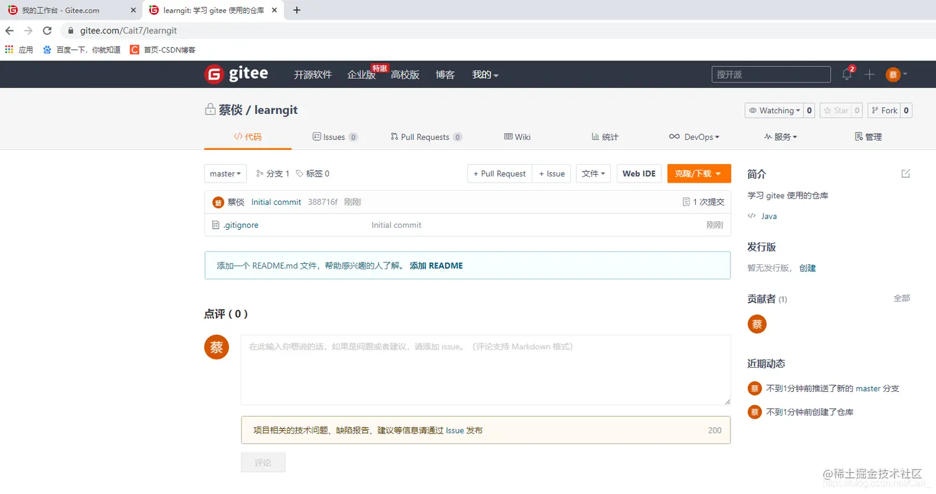Expand the Watching dropdown
The height and width of the screenshot is (494, 936).
pyautogui.click(x=774, y=110)
